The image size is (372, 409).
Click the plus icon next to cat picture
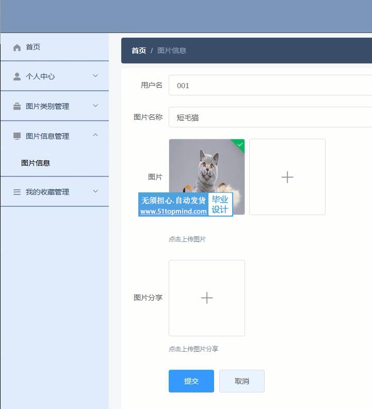[287, 177]
